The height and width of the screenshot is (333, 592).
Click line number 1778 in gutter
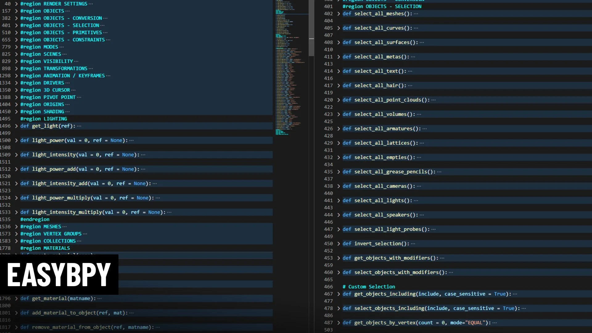point(6,248)
